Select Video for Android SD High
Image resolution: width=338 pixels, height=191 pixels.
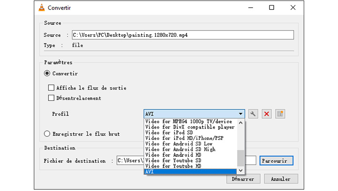[x=191, y=149]
